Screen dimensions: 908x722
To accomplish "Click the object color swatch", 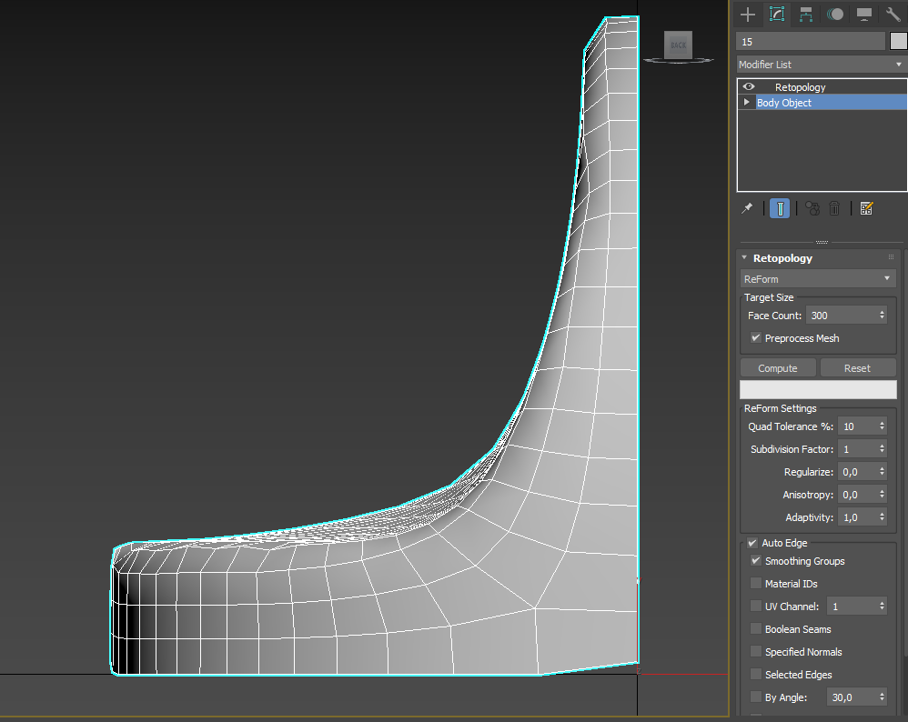I will [x=898, y=41].
